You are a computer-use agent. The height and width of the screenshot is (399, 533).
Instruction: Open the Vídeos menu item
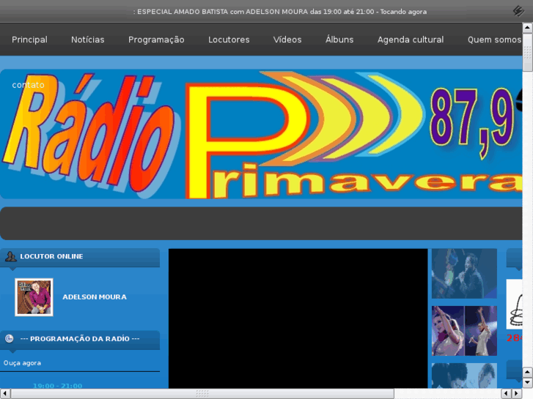coord(287,40)
